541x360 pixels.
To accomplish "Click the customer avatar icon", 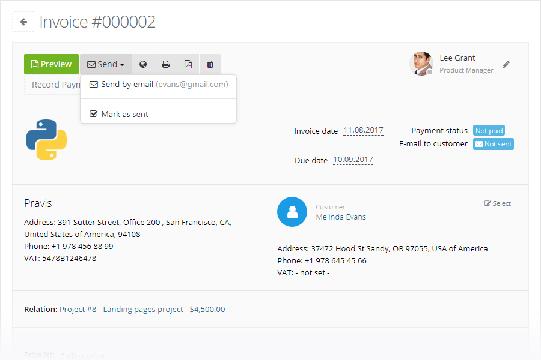I will [292, 212].
